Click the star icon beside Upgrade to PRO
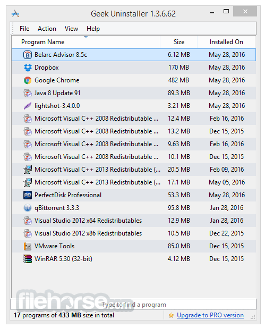Screen dimensions: 265x328 tap(171, 315)
